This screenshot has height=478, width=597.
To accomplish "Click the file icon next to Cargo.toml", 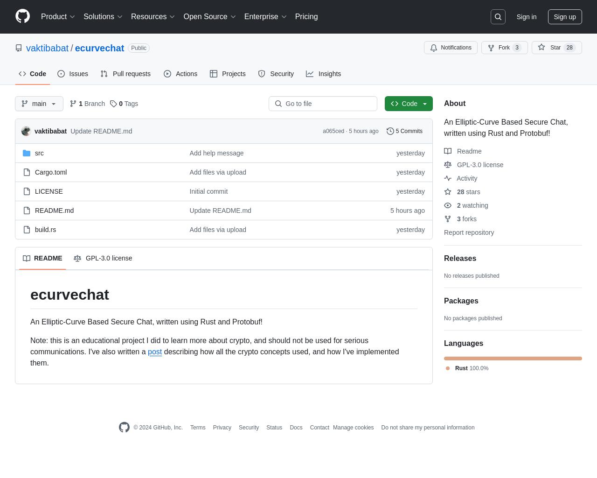I will click(x=27, y=172).
